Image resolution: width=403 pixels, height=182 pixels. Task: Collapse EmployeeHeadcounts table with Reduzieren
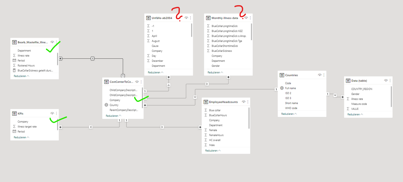click(213, 151)
